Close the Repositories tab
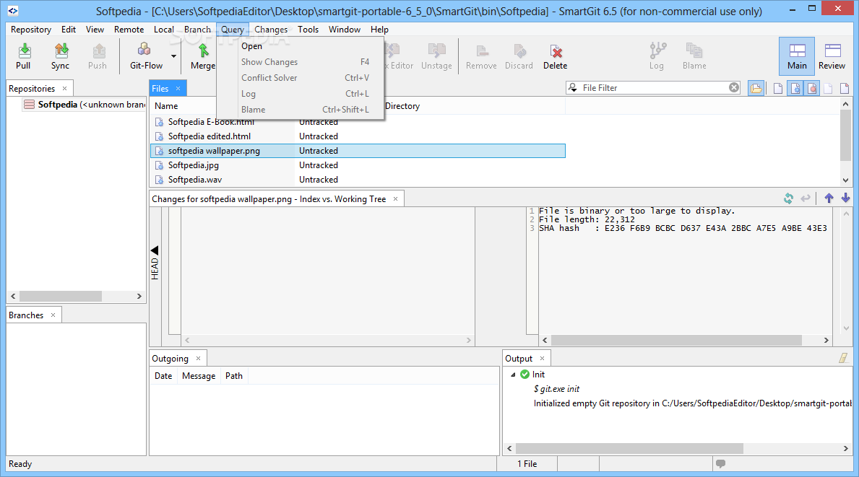Screen dimensions: 859x477 pos(64,88)
